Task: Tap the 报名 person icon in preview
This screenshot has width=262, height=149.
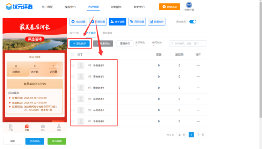Action: 59,127
